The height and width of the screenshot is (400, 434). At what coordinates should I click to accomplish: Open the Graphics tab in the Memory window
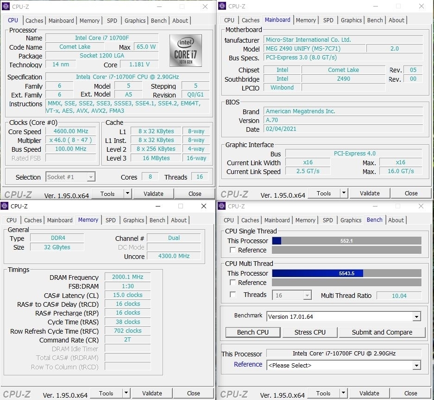pyautogui.click(x=134, y=220)
